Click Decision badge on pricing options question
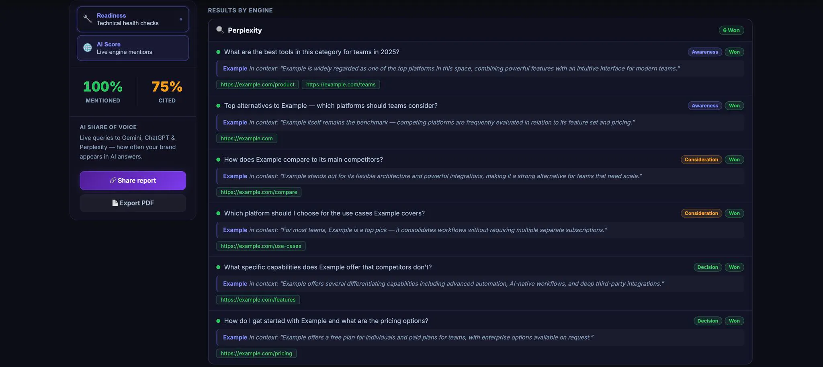This screenshot has width=823, height=367. point(708,321)
